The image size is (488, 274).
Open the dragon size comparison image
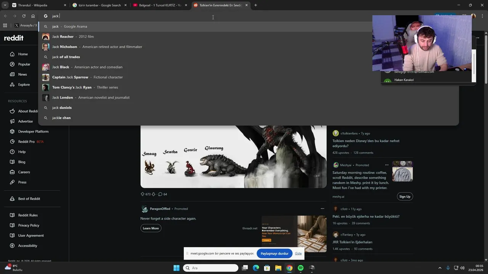[x=233, y=157]
